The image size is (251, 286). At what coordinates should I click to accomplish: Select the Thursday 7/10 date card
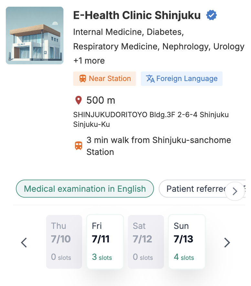coord(64,241)
